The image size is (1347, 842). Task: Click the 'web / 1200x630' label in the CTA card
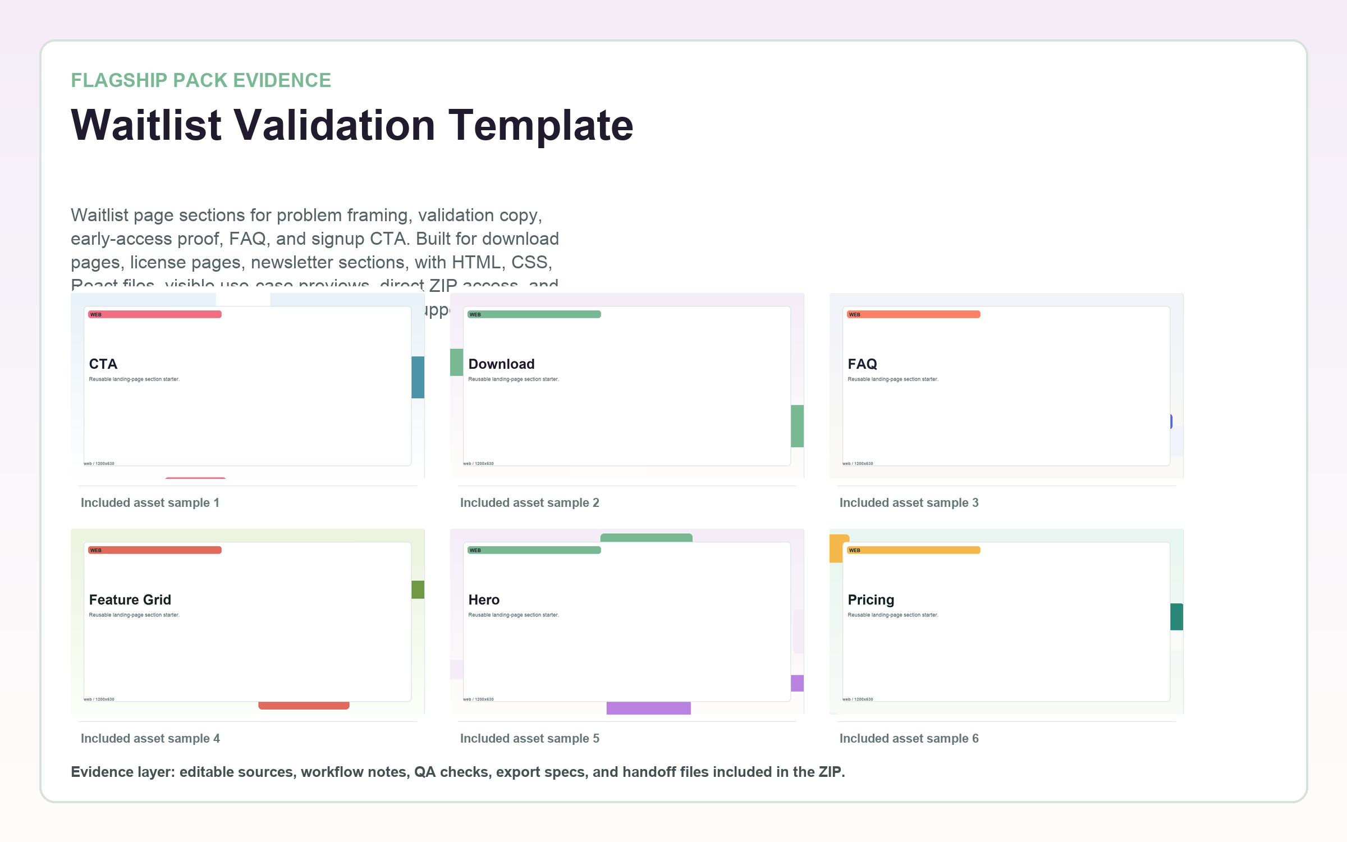99,464
